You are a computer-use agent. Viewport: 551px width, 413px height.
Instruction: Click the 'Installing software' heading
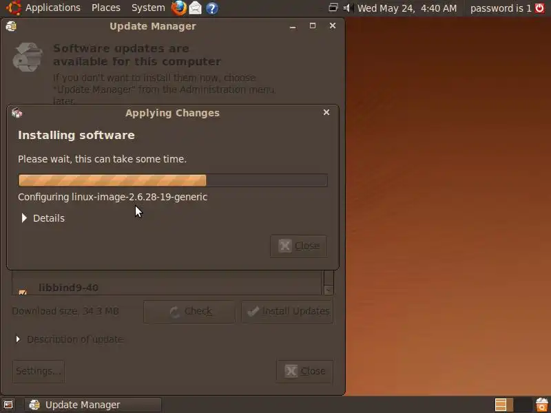pos(76,135)
